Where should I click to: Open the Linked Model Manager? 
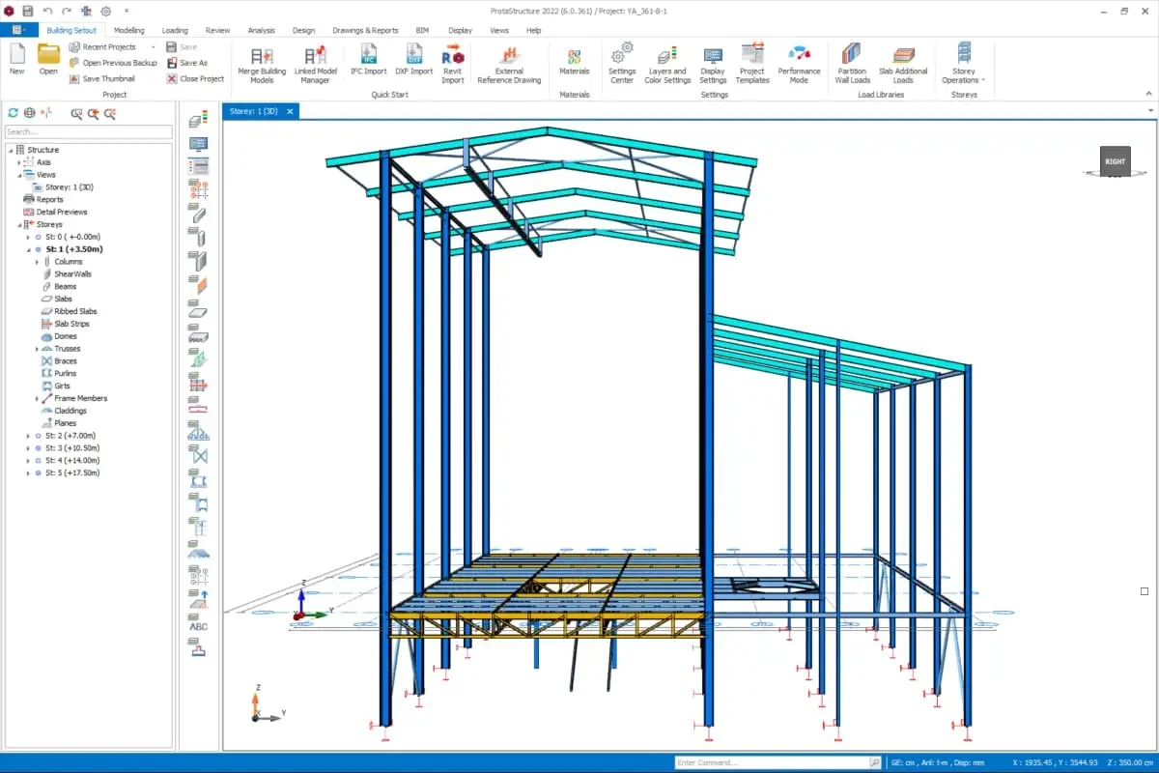pyautogui.click(x=315, y=63)
